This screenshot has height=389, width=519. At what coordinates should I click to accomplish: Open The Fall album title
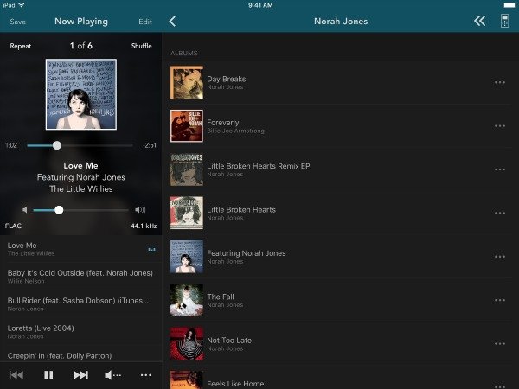(221, 297)
